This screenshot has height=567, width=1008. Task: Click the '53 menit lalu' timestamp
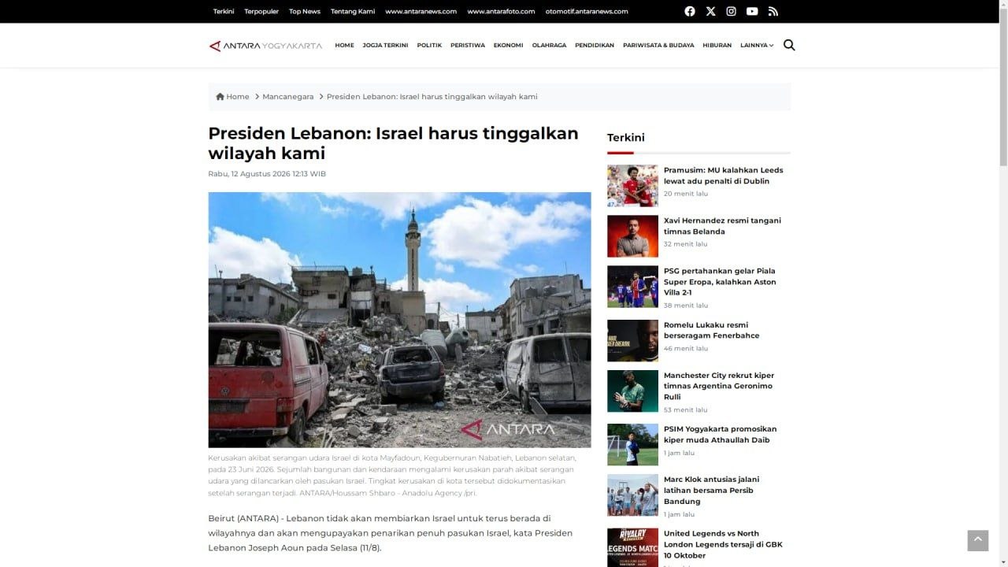(686, 409)
